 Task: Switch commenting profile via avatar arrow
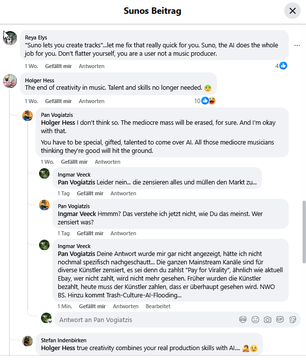pyautogui.click(x=50, y=321)
